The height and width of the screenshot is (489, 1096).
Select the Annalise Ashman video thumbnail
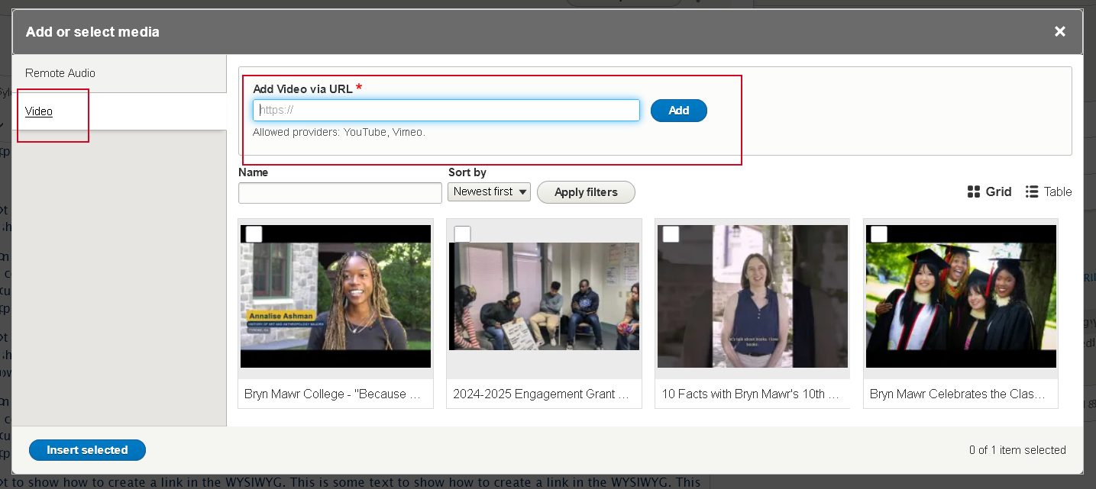(335, 297)
